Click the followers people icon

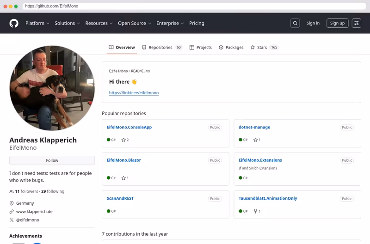tap(11, 191)
